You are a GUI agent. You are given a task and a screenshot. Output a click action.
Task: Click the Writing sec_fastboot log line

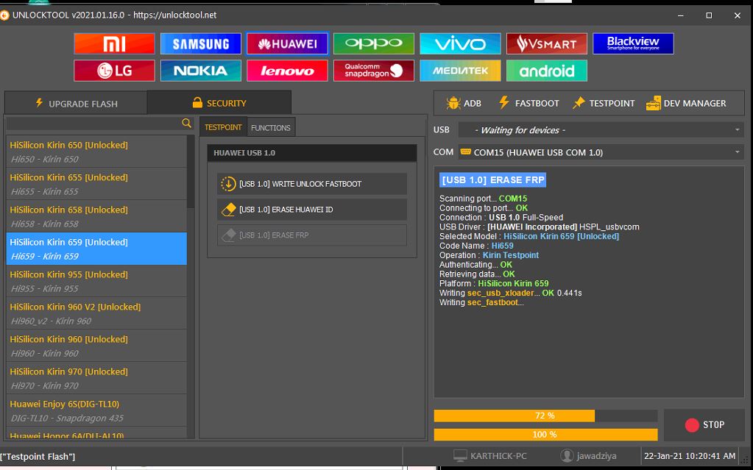click(x=481, y=302)
